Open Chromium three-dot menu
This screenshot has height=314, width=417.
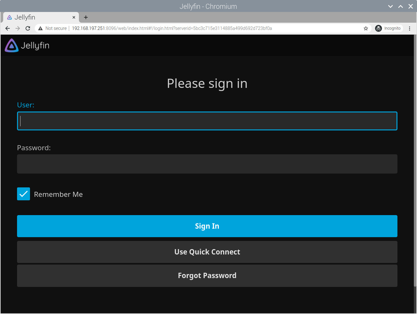(x=409, y=28)
